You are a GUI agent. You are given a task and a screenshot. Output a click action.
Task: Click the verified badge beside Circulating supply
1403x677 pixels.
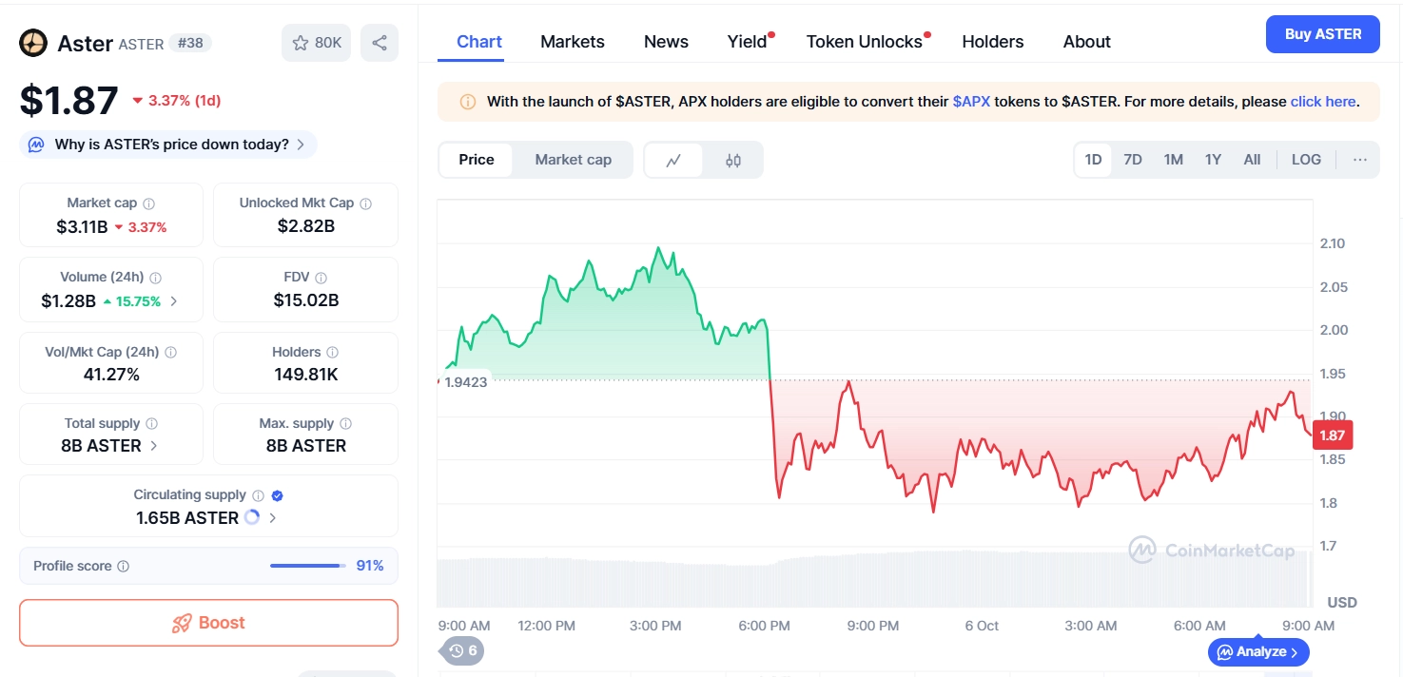(x=276, y=494)
